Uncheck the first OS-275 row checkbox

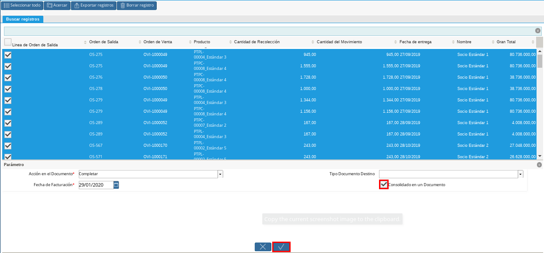coord(8,55)
